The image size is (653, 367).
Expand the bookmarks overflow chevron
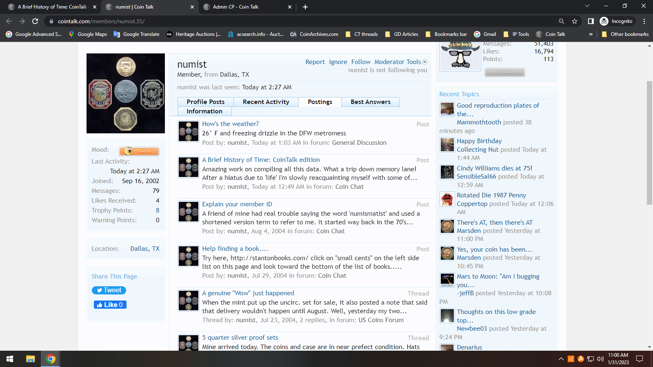click(591, 34)
